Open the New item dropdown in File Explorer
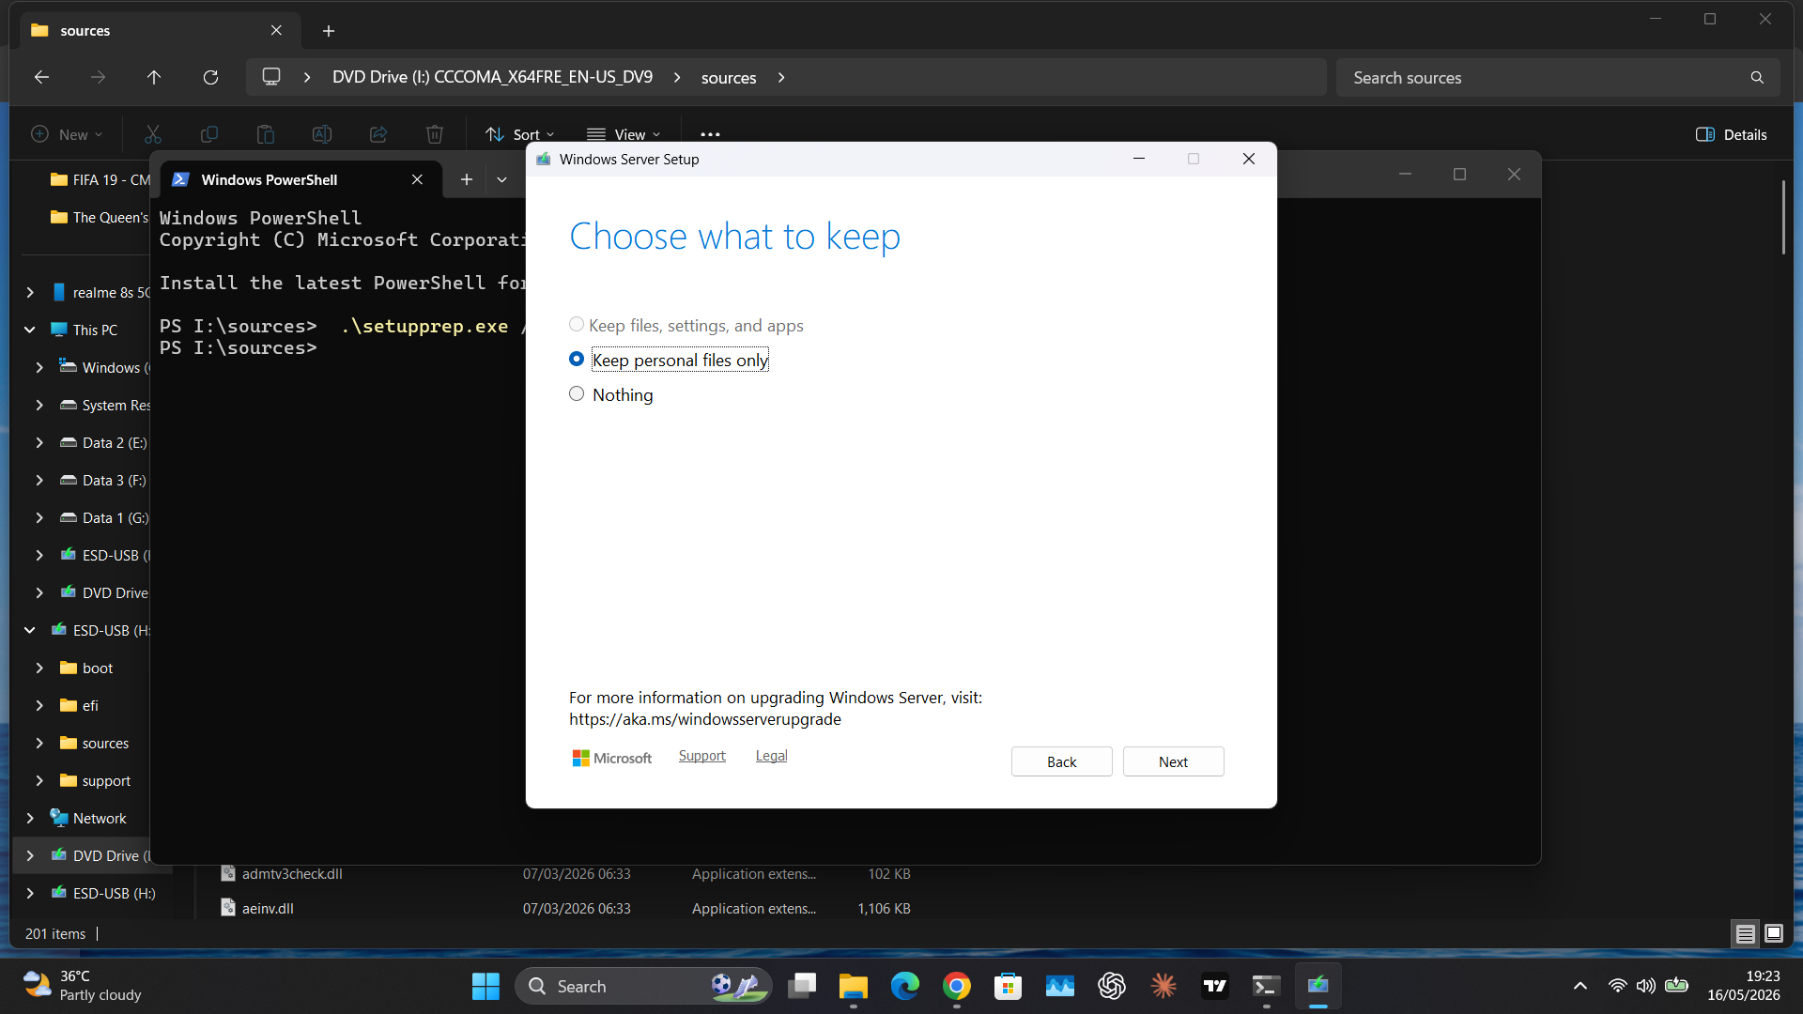Screen dimensions: 1803x1014 point(67,134)
